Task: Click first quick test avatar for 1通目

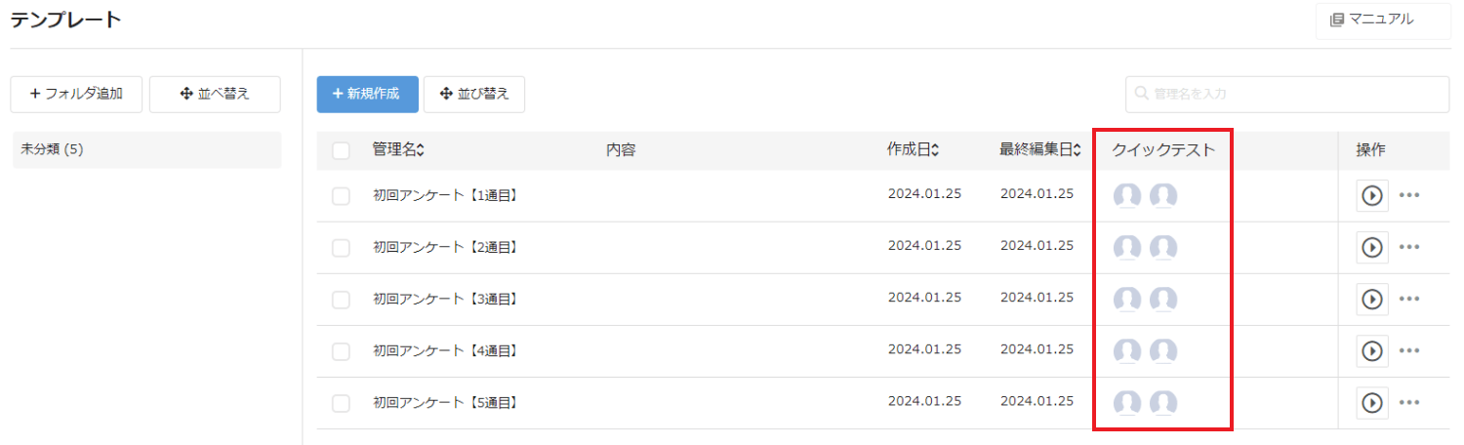Action: tap(1127, 196)
